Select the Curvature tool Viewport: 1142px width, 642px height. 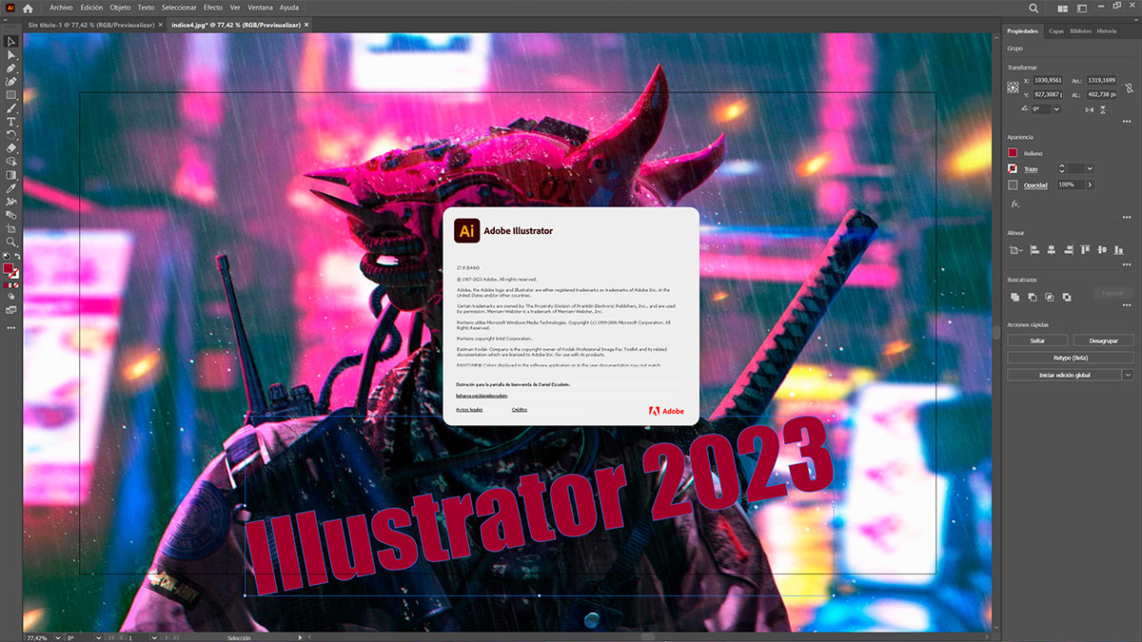(x=11, y=82)
